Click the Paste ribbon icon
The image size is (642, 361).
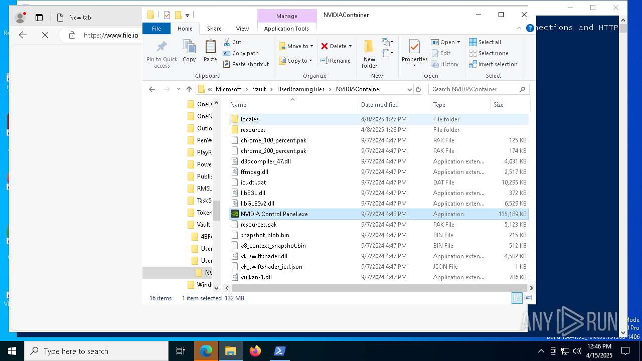(x=210, y=47)
